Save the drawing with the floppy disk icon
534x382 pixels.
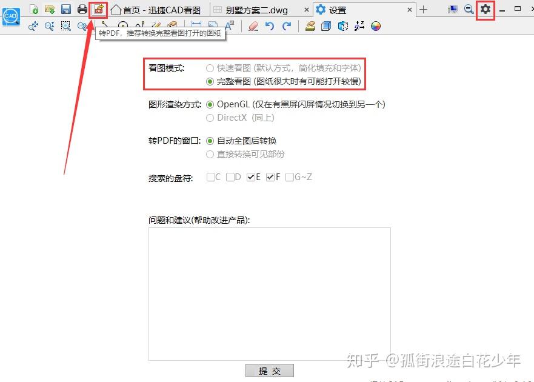[x=66, y=9]
